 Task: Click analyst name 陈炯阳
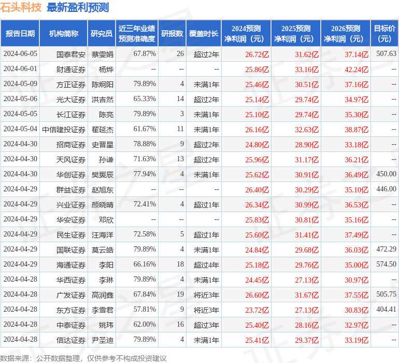coord(102,85)
